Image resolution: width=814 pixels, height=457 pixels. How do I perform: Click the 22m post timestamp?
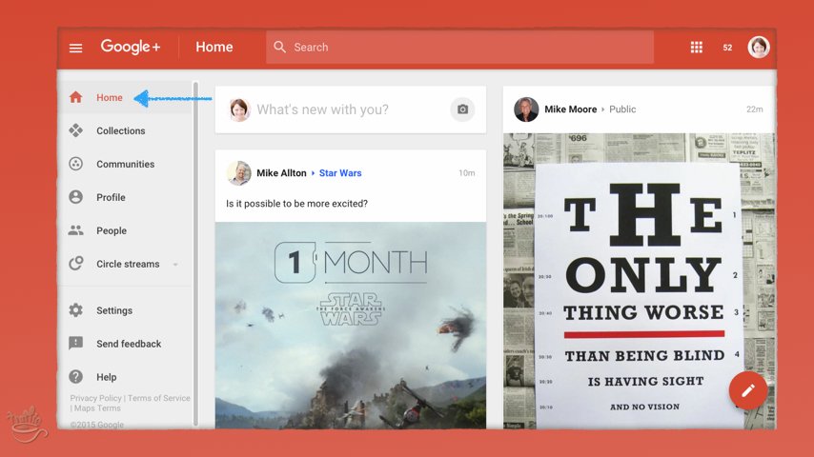click(x=754, y=109)
